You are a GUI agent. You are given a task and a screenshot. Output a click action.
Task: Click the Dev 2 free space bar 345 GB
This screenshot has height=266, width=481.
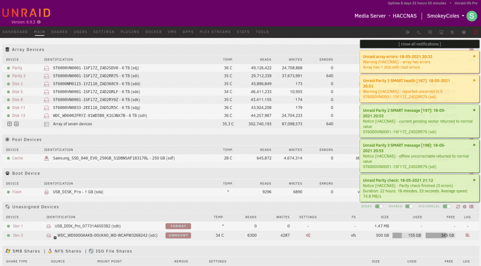(440, 235)
